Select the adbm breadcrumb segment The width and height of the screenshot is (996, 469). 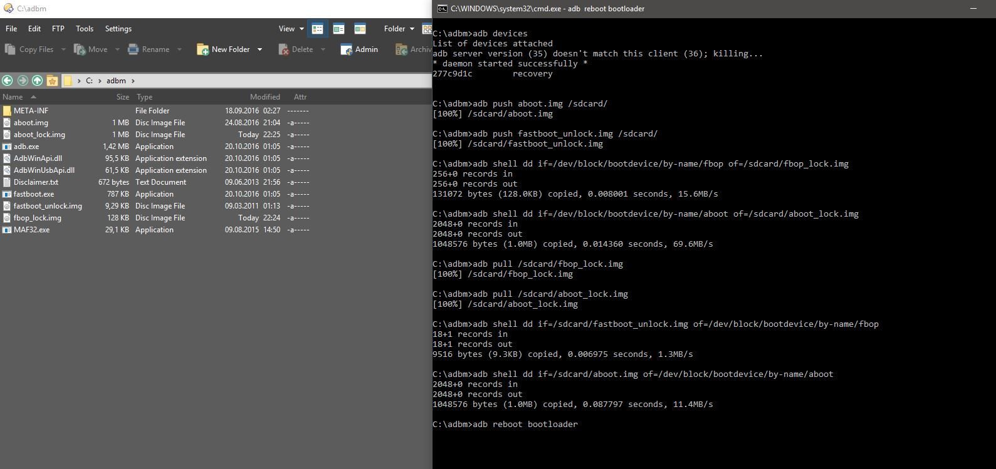116,81
